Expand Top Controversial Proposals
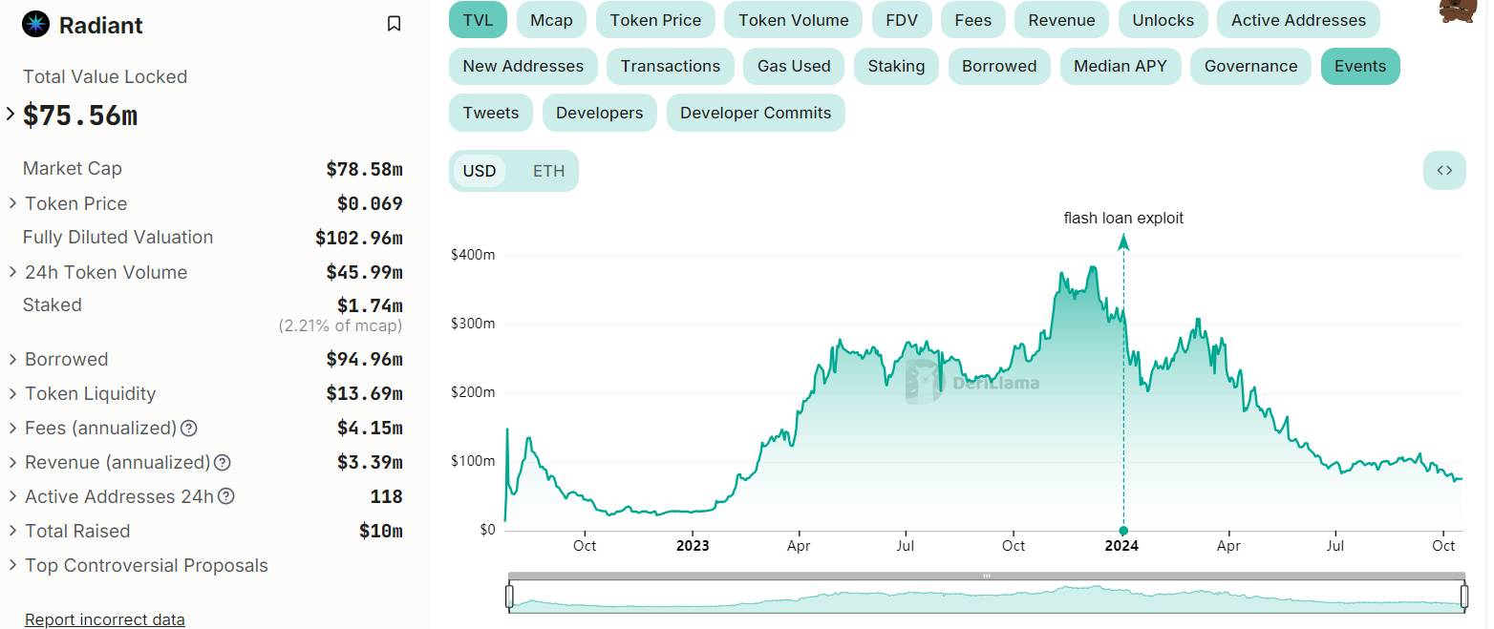Screen dimensions: 1494x629 [x=12, y=566]
